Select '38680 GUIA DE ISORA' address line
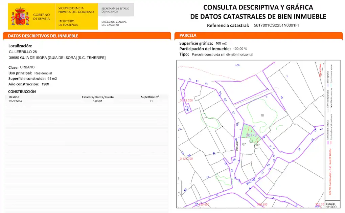Screen dimensions: 345x213 [57, 58]
